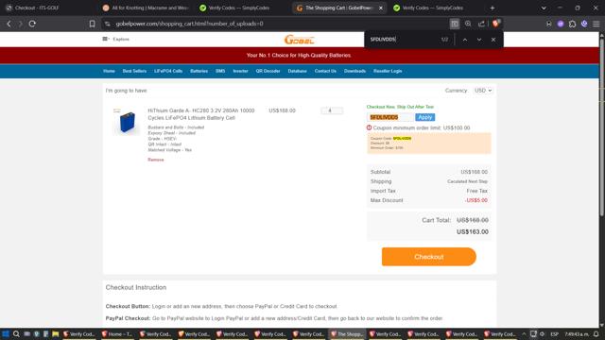Open the Windows Start menu
The image size is (605, 340).
coord(6,333)
